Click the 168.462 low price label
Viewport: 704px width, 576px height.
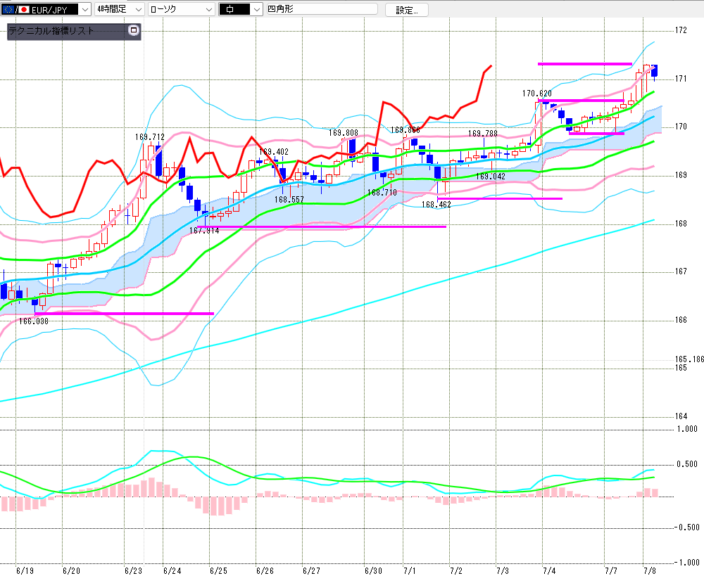click(x=436, y=205)
